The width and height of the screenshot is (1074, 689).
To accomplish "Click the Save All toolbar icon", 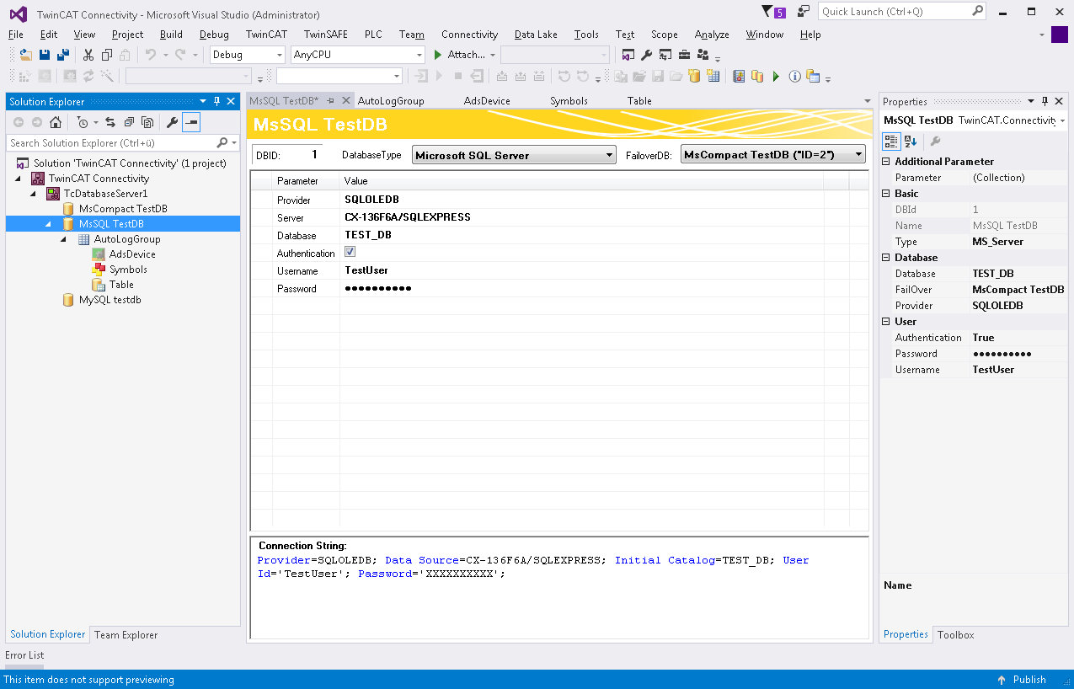I will click(62, 55).
